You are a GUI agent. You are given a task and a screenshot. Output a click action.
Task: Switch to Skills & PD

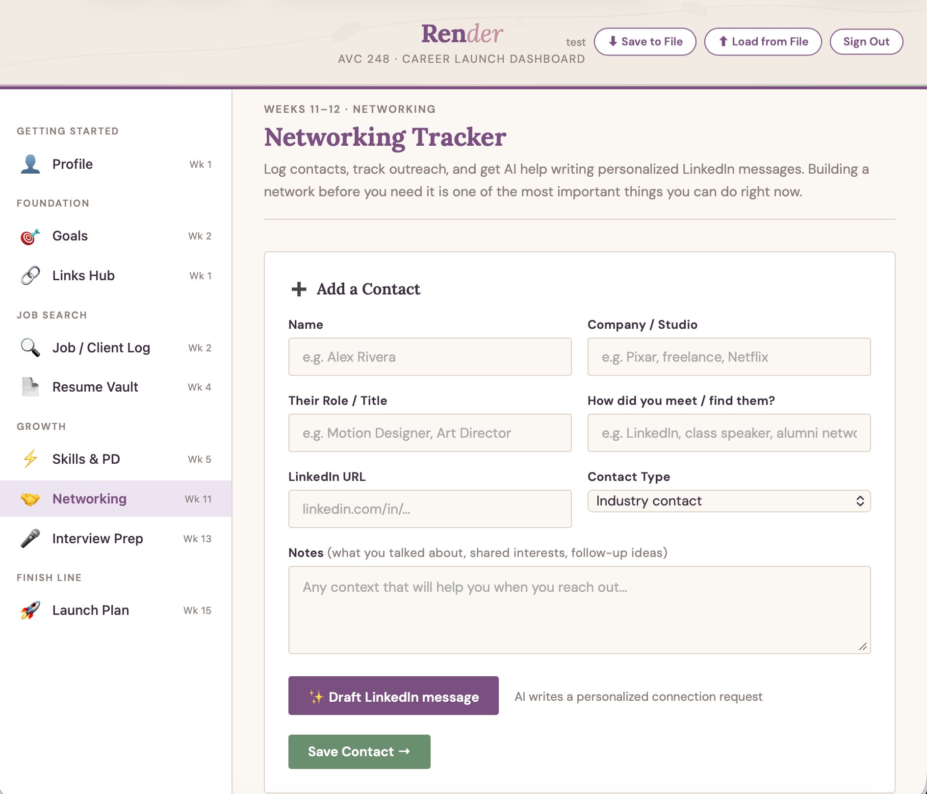click(x=116, y=459)
